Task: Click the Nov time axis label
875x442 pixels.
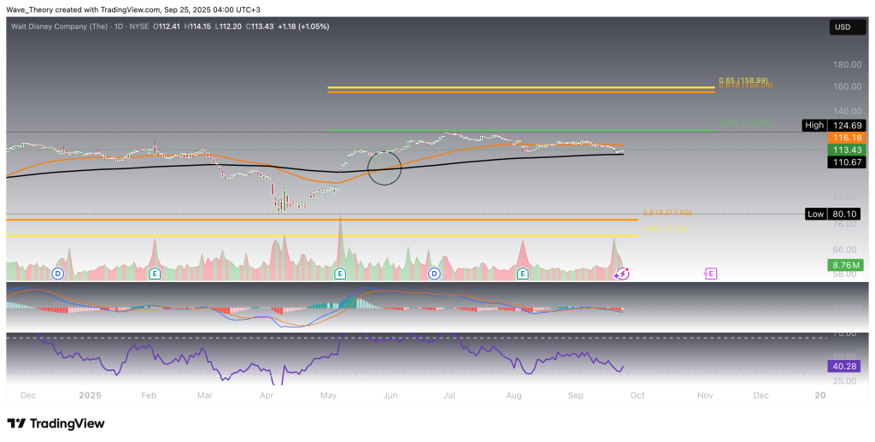Action: 705,395
